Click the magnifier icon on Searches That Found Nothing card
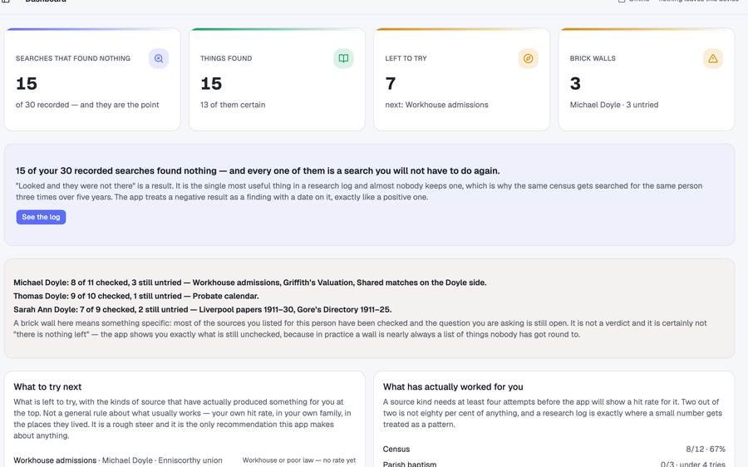This screenshot has height=467, width=748. click(x=159, y=59)
